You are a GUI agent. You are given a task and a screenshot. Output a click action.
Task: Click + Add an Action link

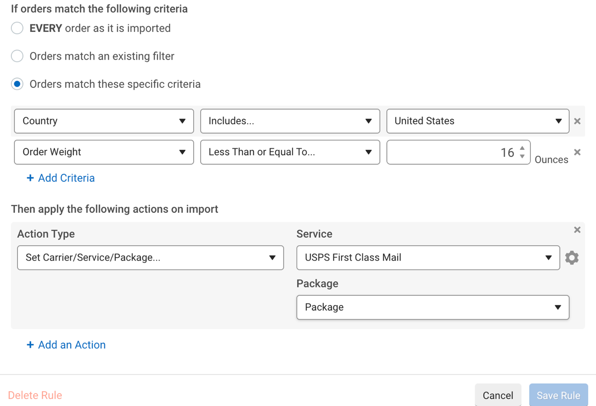pos(66,344)
